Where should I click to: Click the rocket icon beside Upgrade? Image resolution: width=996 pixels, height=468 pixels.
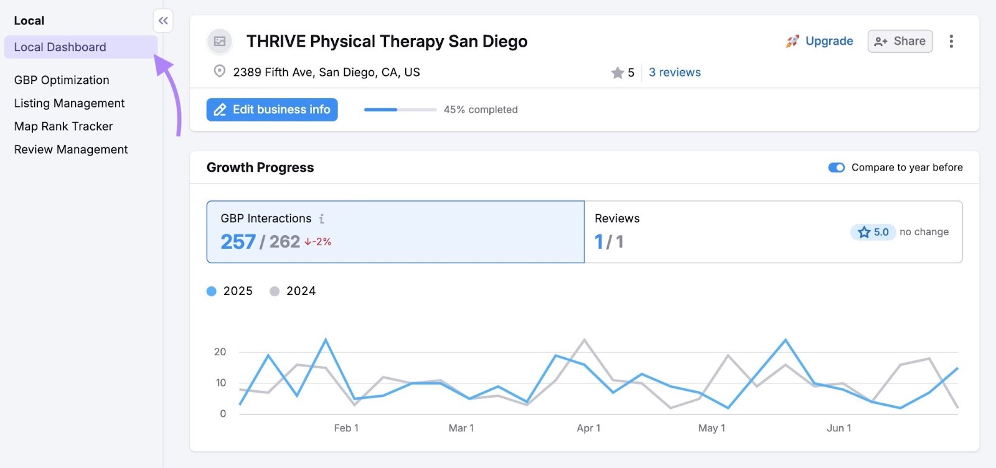tap(792, 40)
